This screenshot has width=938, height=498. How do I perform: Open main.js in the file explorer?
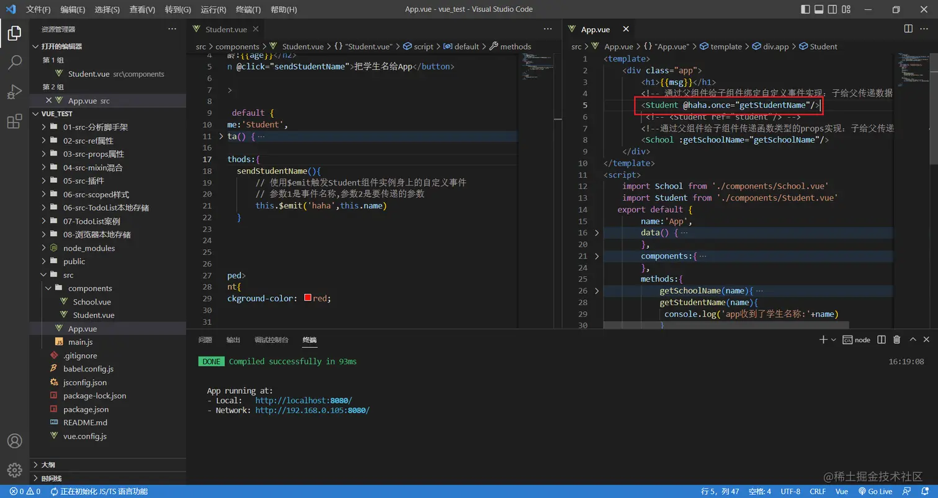[x=80, y=342]
